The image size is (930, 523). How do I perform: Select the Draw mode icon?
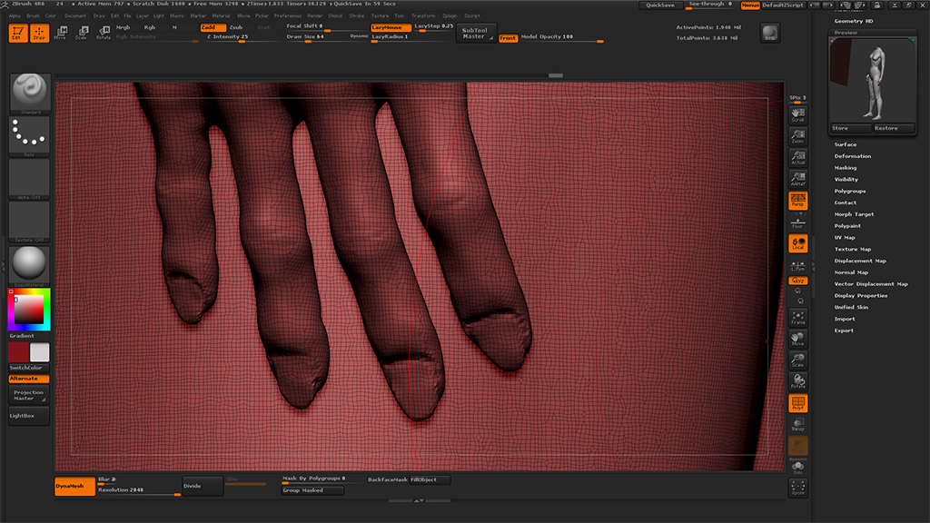tap(39, 34)
